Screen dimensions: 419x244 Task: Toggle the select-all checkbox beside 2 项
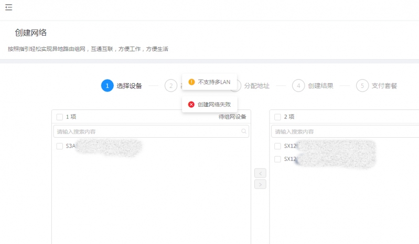(277, 117)
